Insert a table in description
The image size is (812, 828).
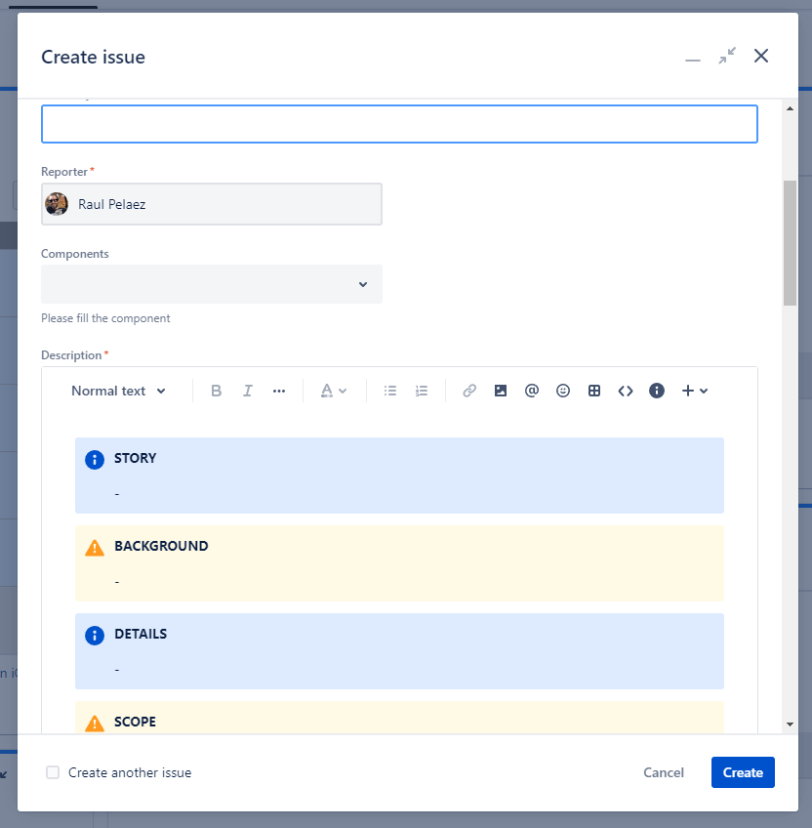click(x=594, y=391)
